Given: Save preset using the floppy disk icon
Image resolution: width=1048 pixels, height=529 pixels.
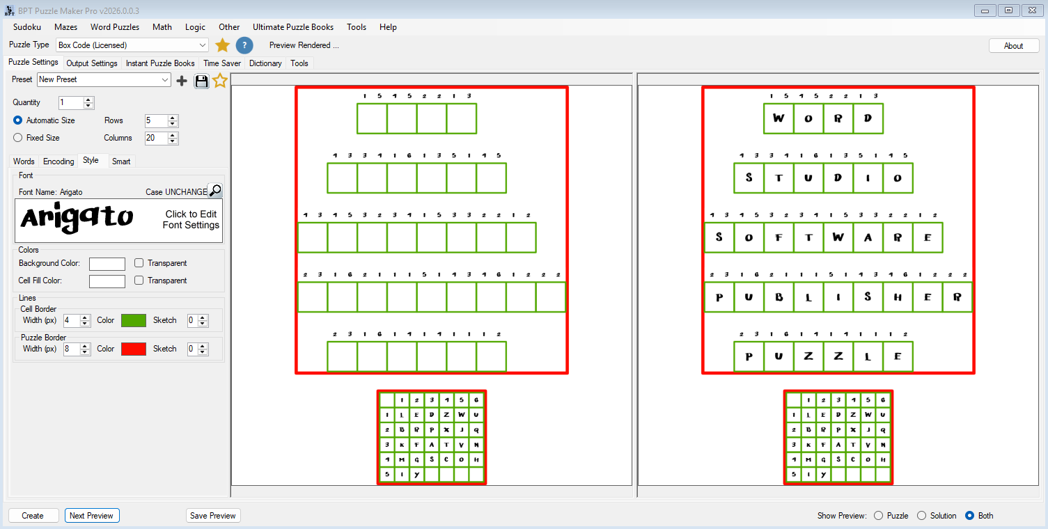Looking at the screenshot, I should pos(201,81).
